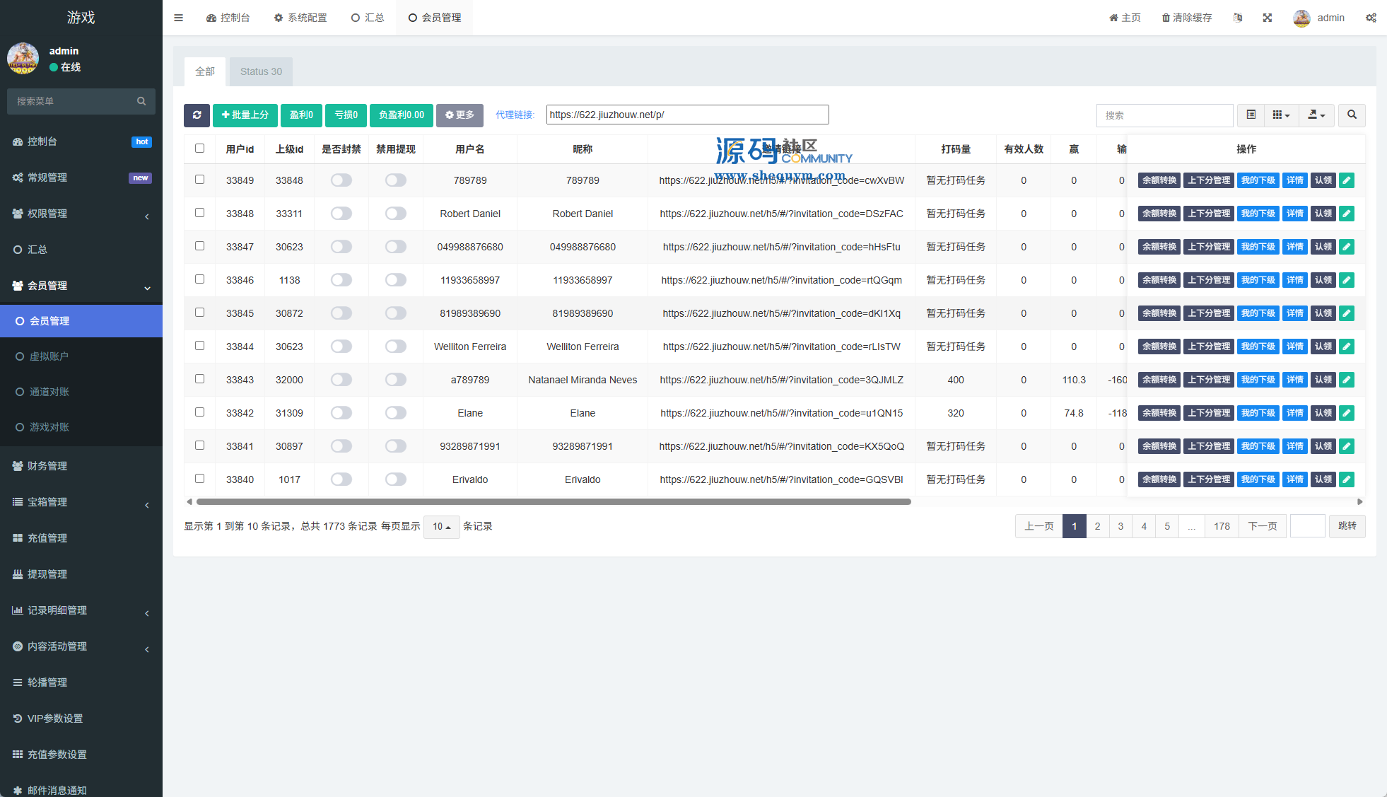Check the checkbox for user 33848 row

pos(199,213)
